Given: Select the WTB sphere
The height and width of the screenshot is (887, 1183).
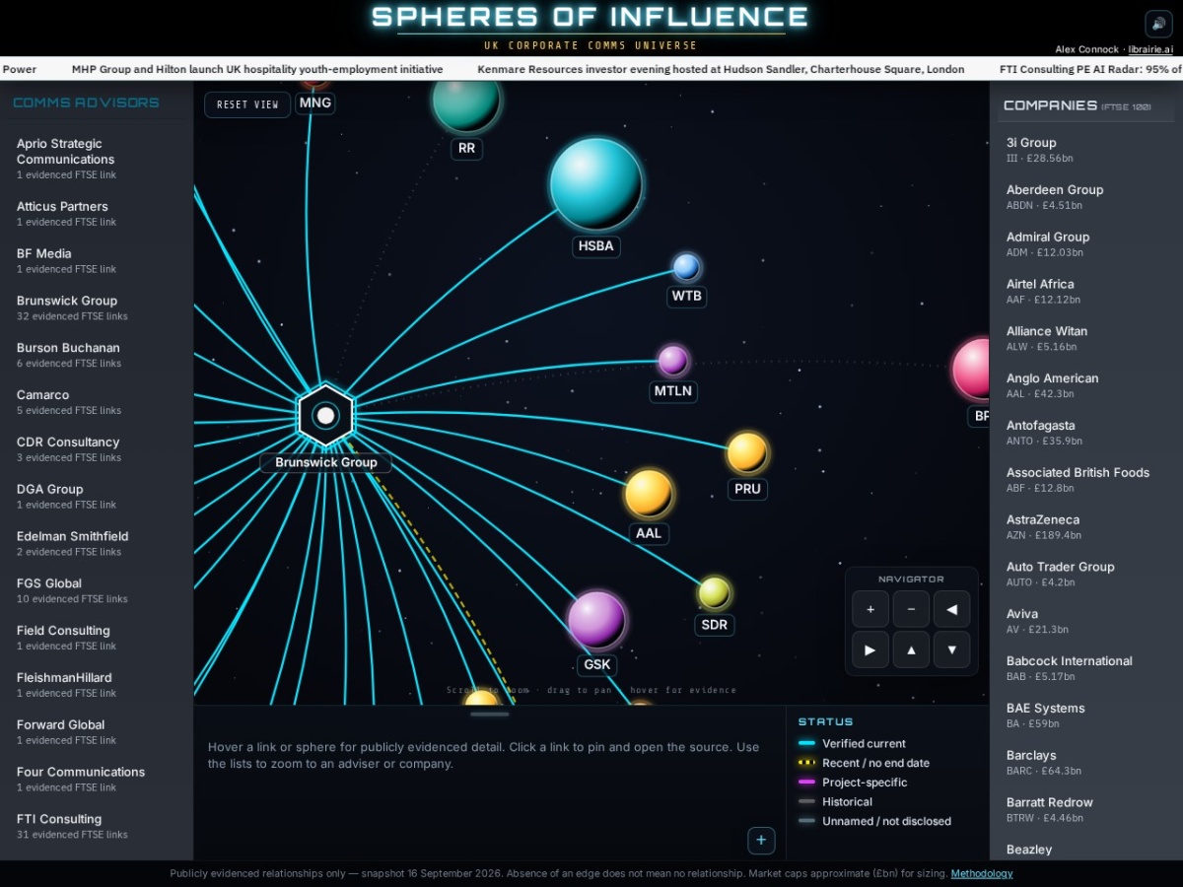Looking at the screenshot, I should pos(686,267).
